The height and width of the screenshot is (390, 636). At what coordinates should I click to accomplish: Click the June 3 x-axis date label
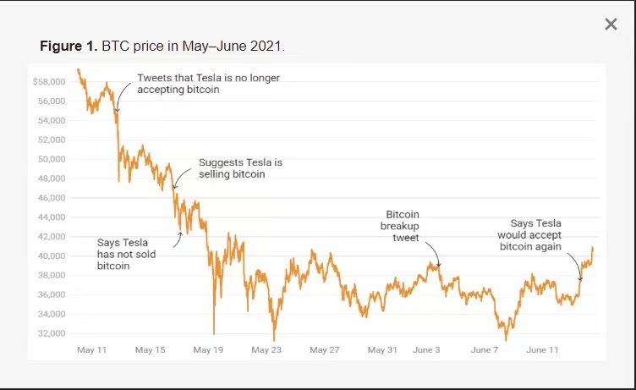point(426,350)
